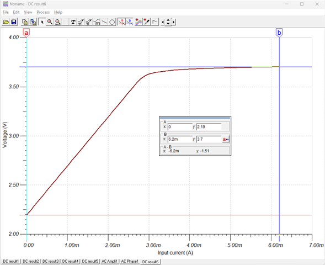Select the zoom out magnifier tool
This screenshot has height=265, width=325.
click(x=58, y=22)
